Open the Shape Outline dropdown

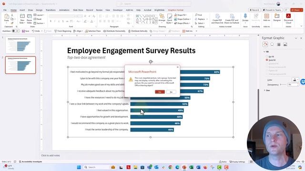(183, 19)
